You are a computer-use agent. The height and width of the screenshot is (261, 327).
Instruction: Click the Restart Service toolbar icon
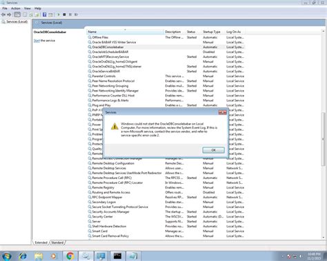point(76,14)
